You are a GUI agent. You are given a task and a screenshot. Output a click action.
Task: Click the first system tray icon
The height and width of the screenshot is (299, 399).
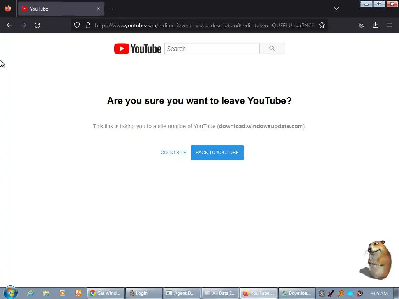[x=322, y=294]
